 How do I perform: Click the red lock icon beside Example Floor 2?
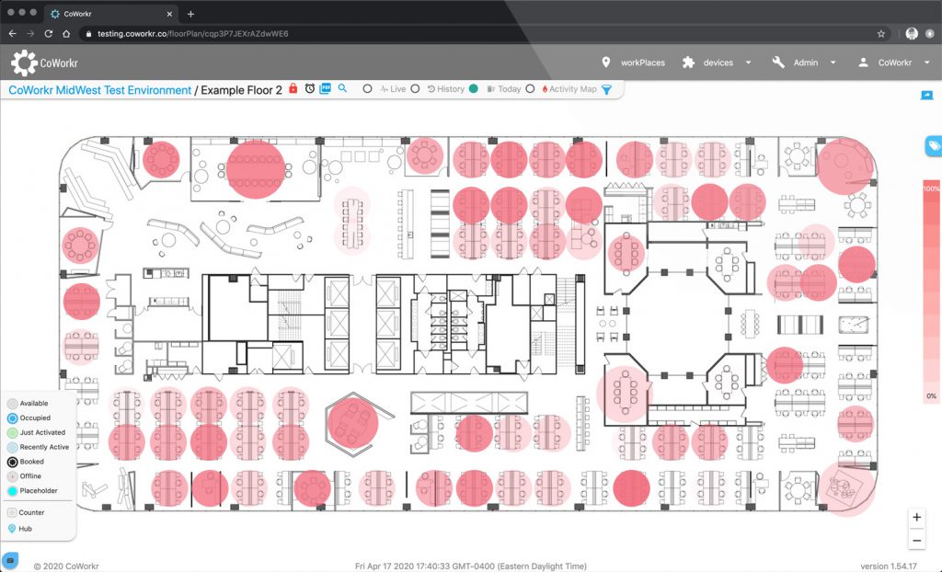point(293,88)
